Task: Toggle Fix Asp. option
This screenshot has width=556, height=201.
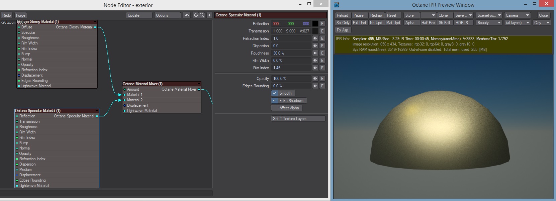Action: pos(343,30)
